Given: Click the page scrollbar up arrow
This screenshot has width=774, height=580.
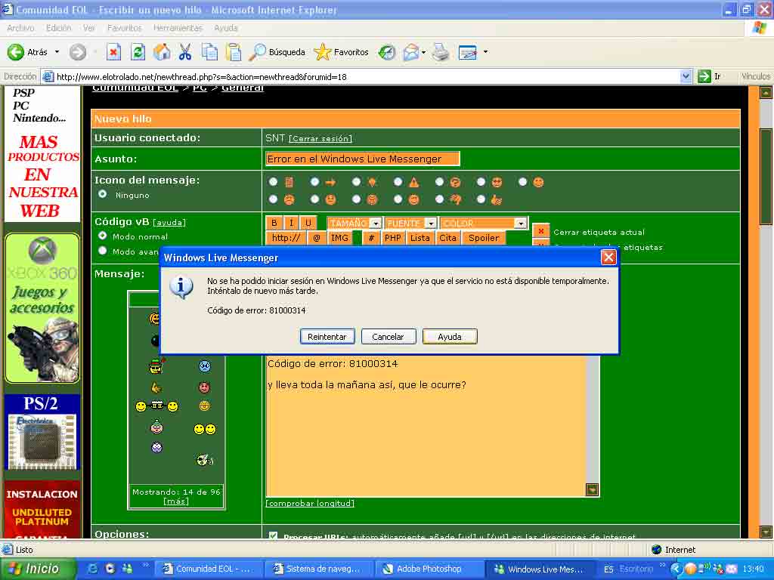Looking at the screenshot, I should (766, 92).
